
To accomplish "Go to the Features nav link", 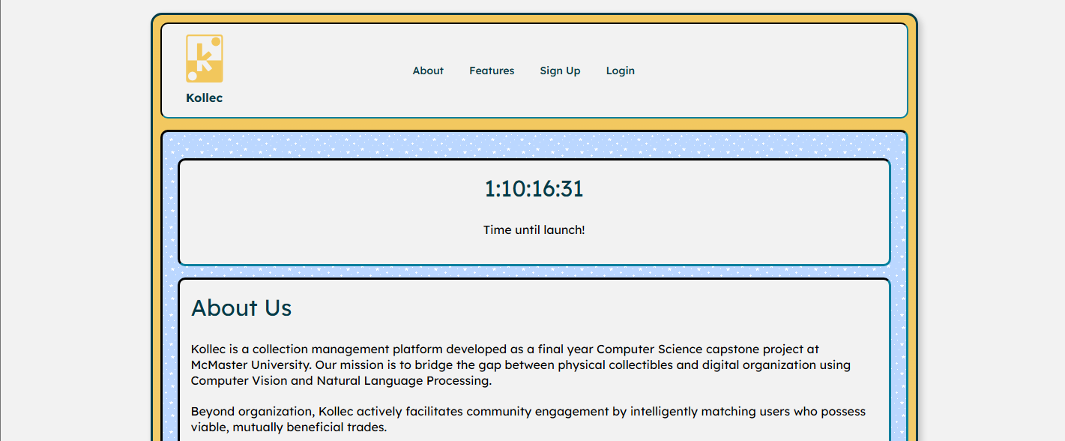I will click(x=492, y=70).
